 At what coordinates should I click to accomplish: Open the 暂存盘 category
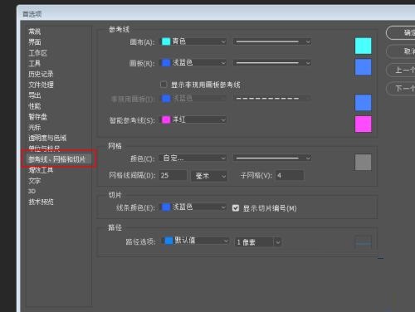(x=37, y=117)
